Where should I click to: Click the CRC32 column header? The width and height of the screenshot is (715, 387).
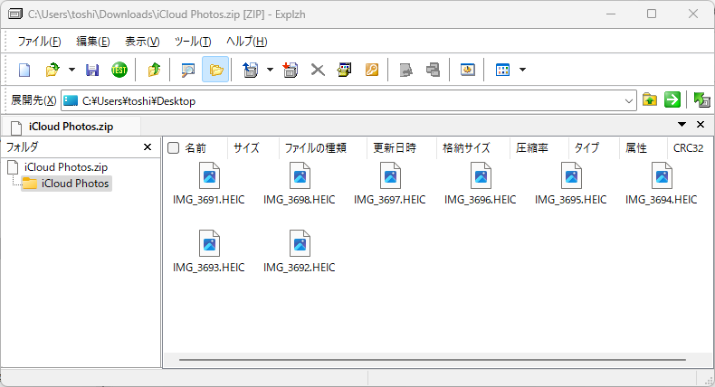coord(688,147)
